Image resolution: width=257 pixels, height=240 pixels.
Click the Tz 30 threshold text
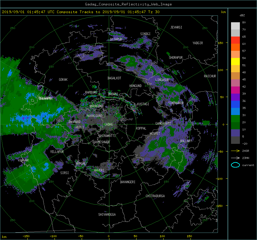(154, 12)
